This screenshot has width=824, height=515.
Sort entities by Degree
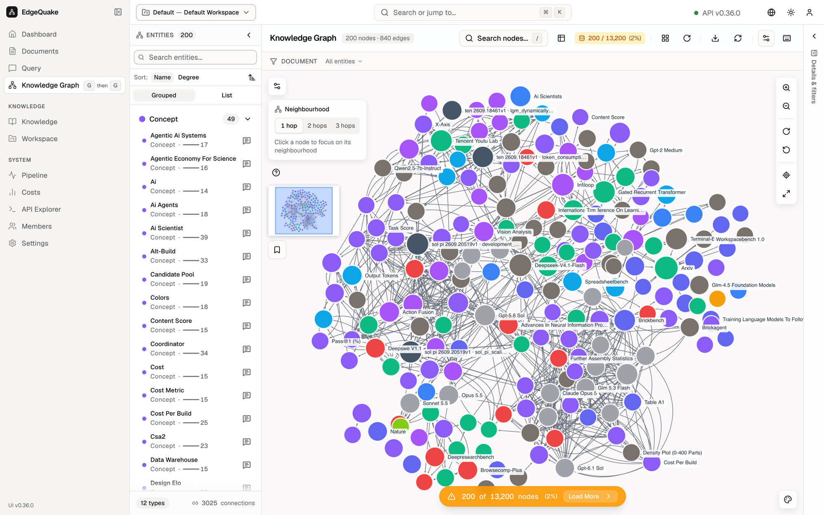click(x=188, y=77)
